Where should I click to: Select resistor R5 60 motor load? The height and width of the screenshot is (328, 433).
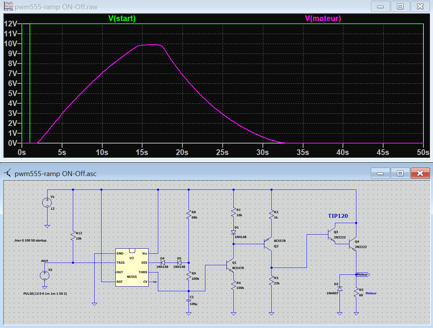click(356, 293)
